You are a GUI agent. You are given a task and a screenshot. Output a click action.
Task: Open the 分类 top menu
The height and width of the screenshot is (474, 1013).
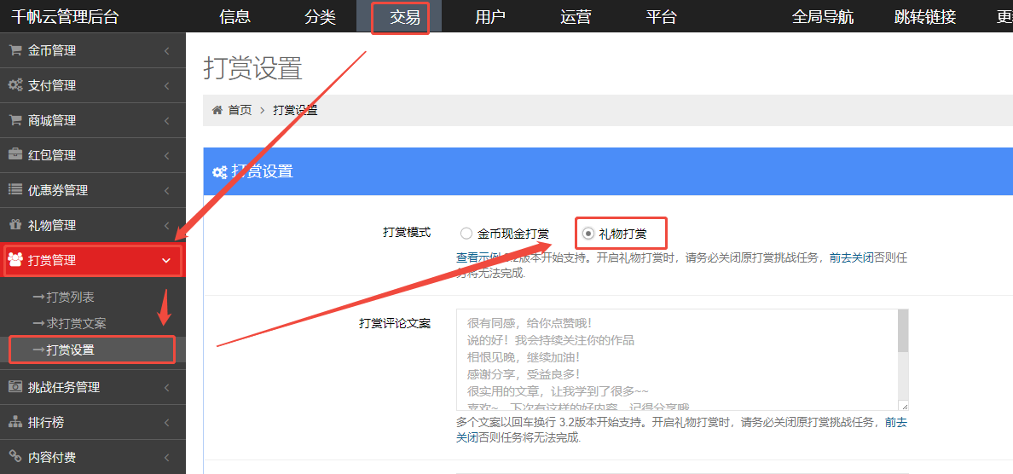pos(321,17)
